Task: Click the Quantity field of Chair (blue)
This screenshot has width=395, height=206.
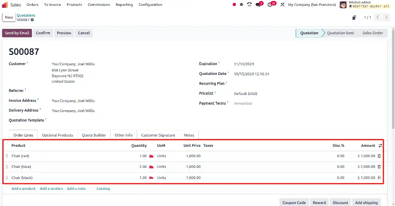Action: coord(139,167)
